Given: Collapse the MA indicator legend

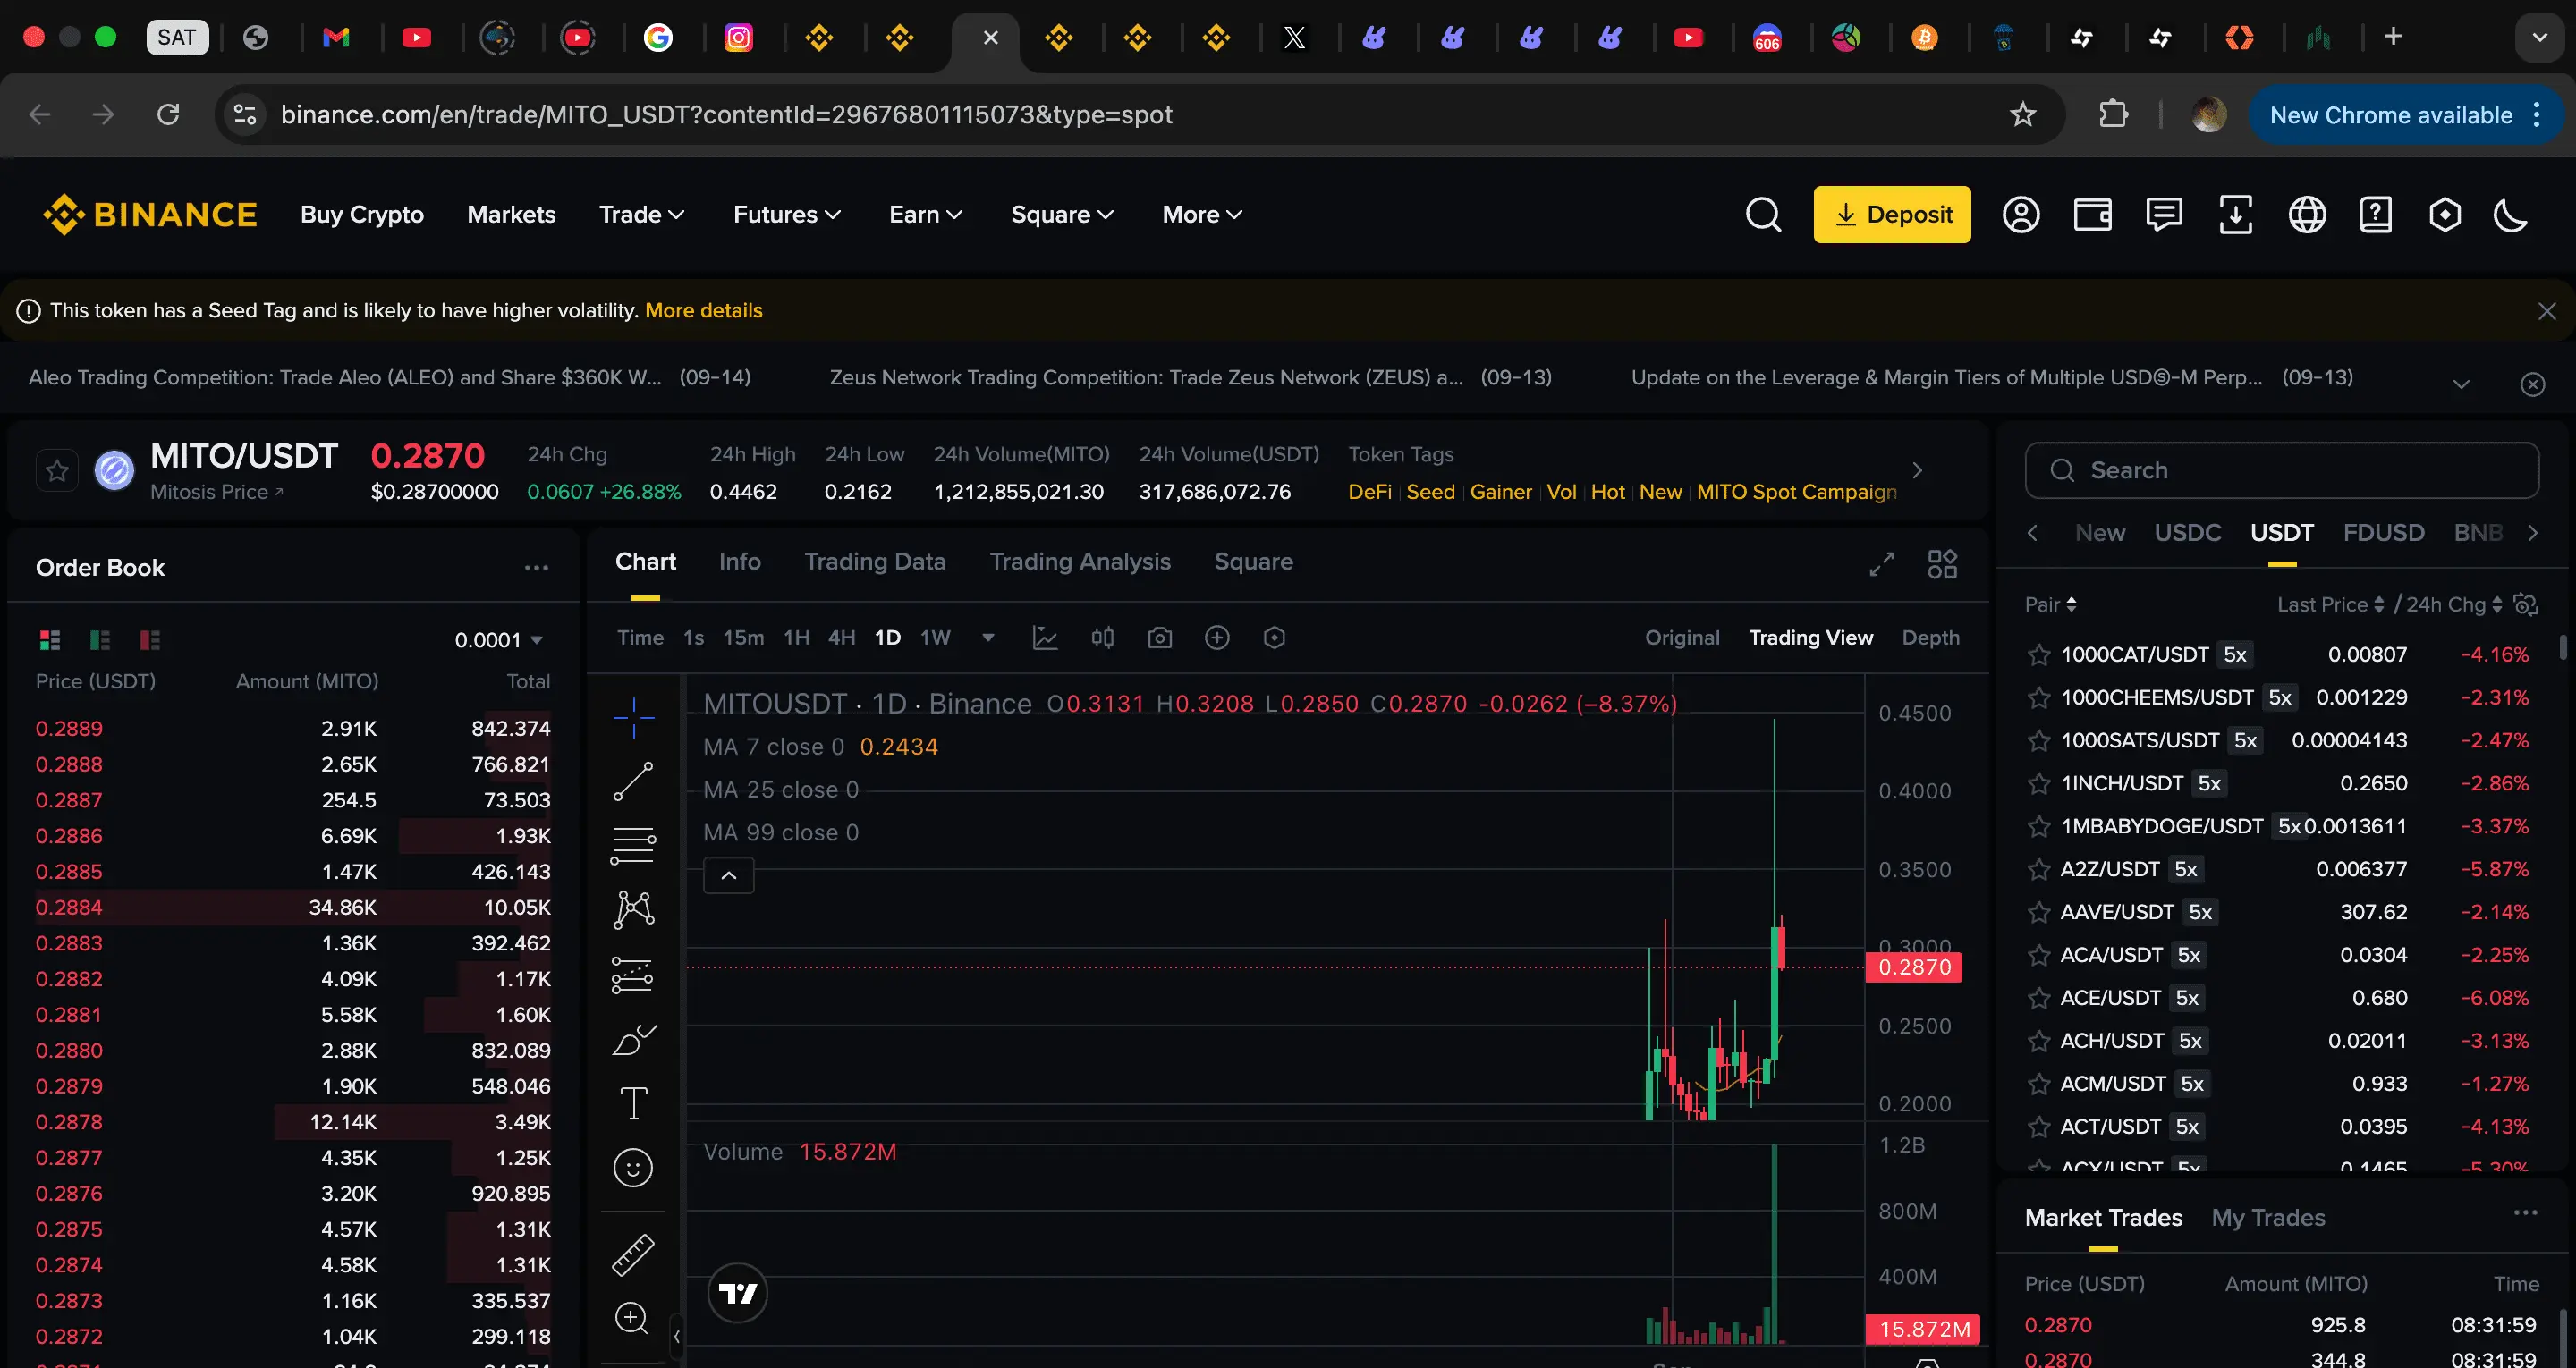Looking at the screenshot, I should [x=729, y=876].
